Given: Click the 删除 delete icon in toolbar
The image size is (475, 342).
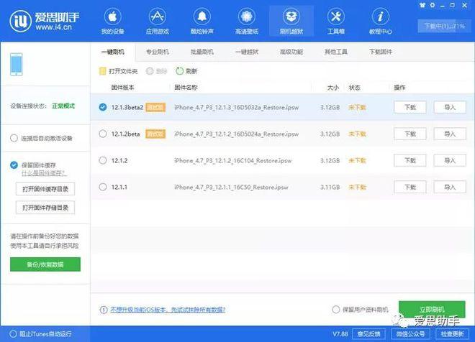Looking at the screenshot, I should coord(150,71).
